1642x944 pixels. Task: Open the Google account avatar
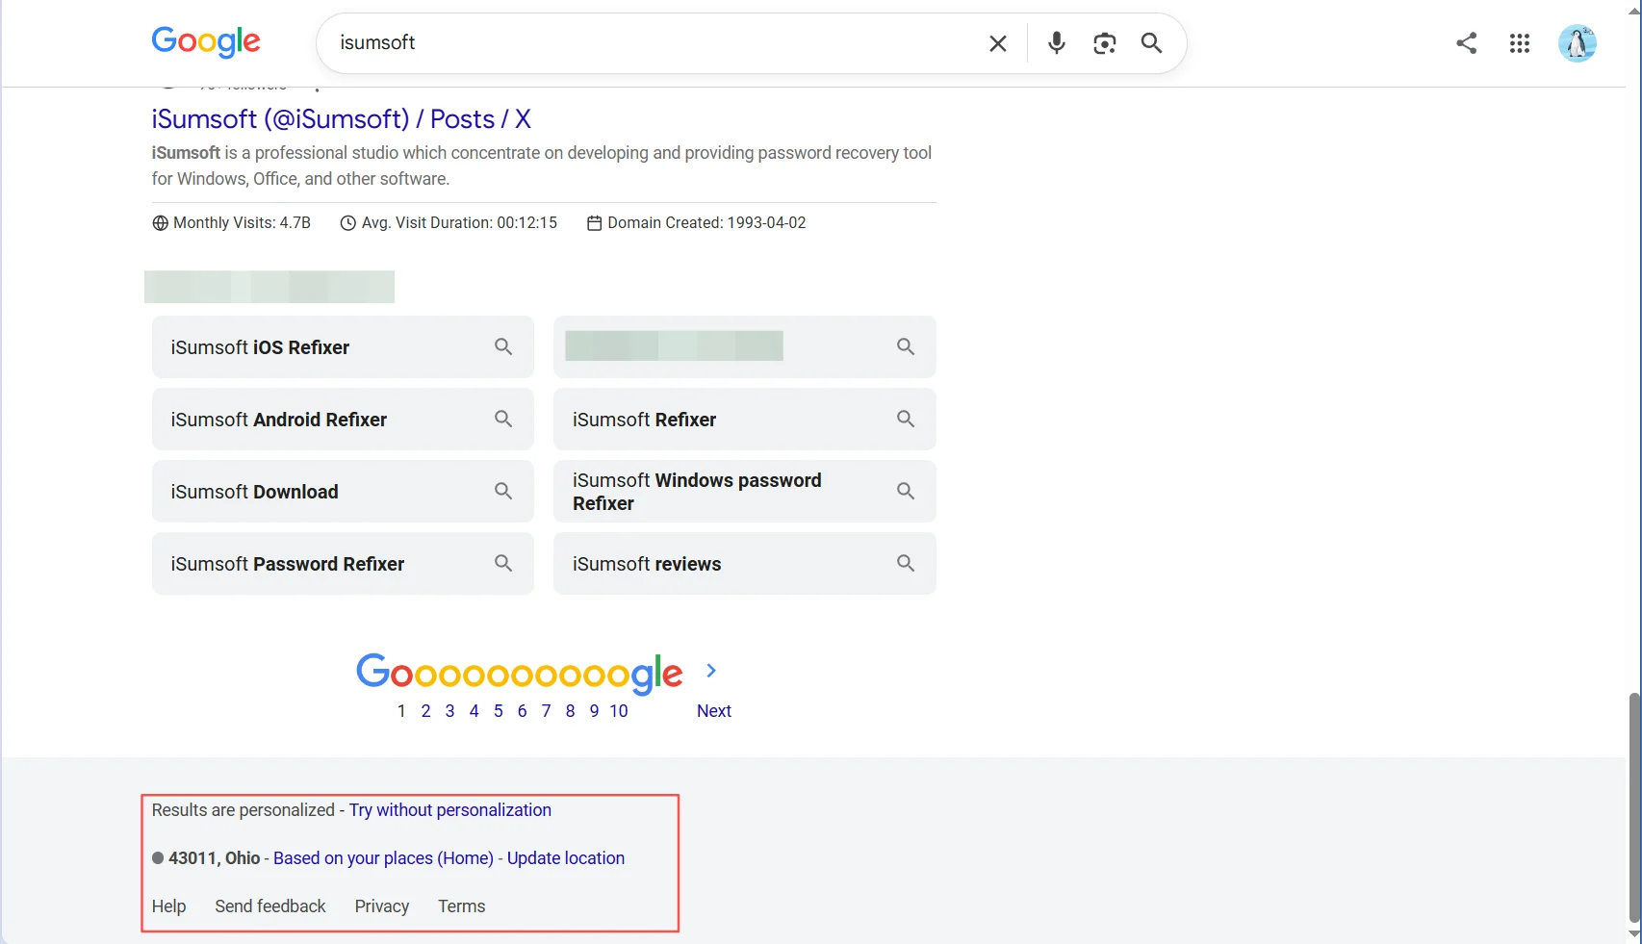pos(1578,43)
